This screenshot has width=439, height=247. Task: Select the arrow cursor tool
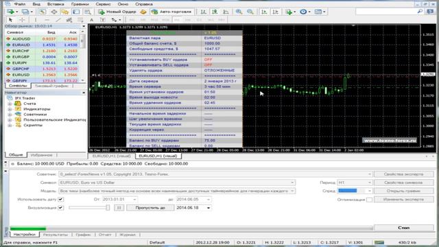10,20
